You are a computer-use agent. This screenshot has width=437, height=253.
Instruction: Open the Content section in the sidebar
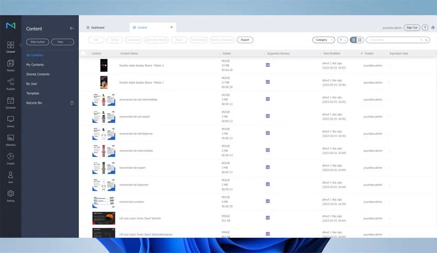click(10, 47)
